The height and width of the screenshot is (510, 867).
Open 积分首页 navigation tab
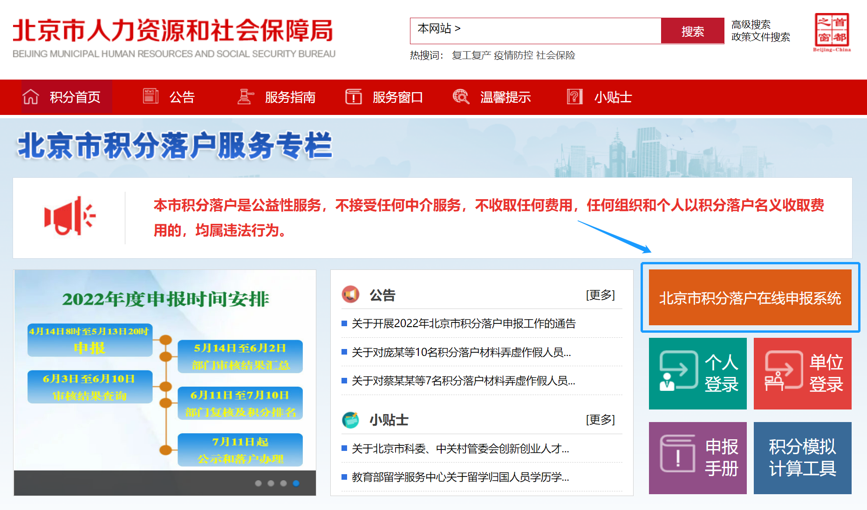(67, 97)
